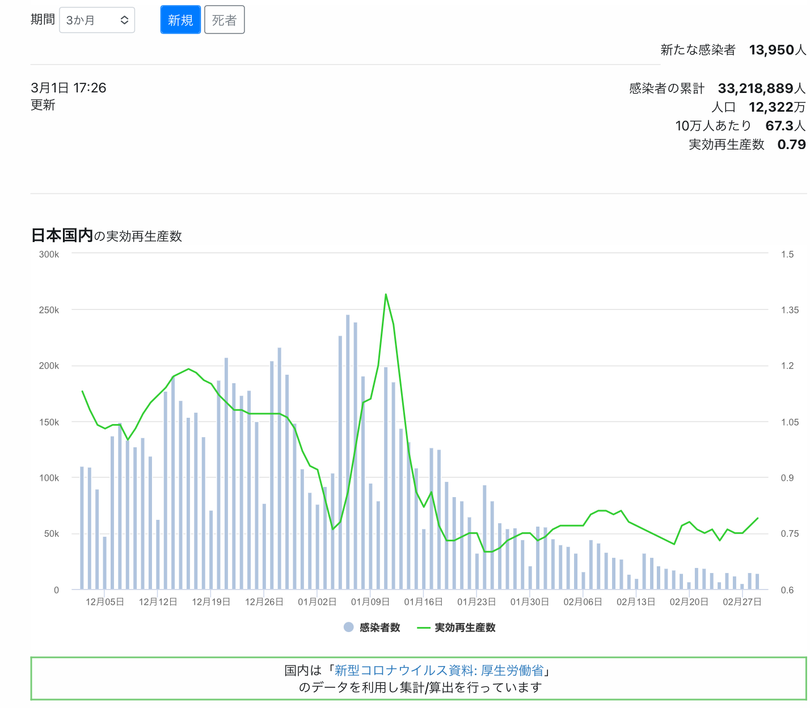Open the 新型コロナウイルス資料: 厚生労働省 link

point(438,671)
